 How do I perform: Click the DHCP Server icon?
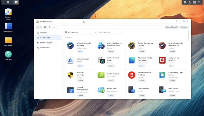point(132,90)
